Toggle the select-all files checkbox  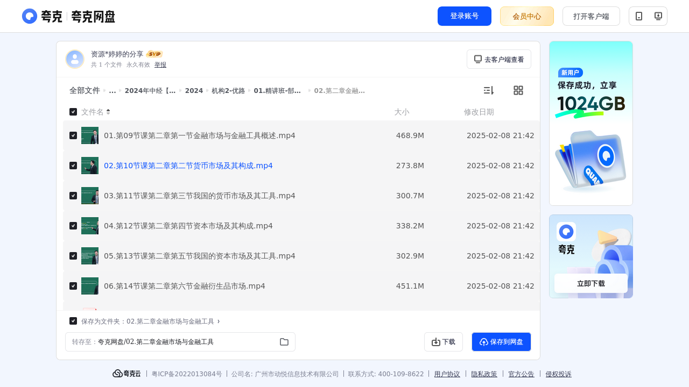(73, 112)
